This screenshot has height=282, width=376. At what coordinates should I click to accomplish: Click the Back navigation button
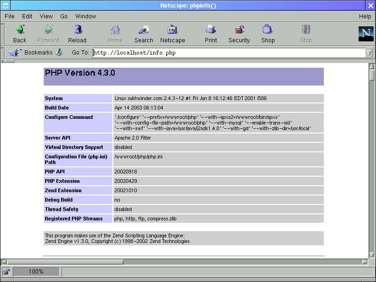coord(20,34)
